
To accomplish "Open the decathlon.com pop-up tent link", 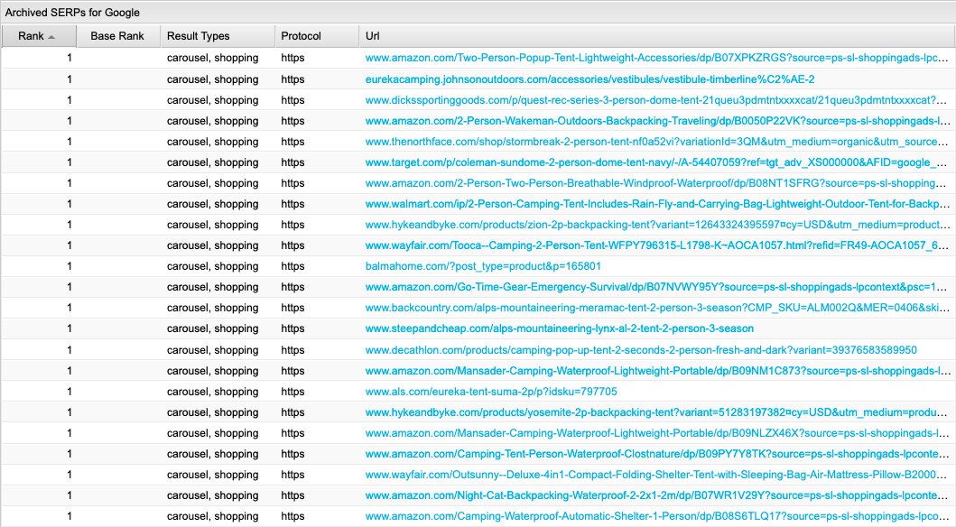I will click(641, 350).
